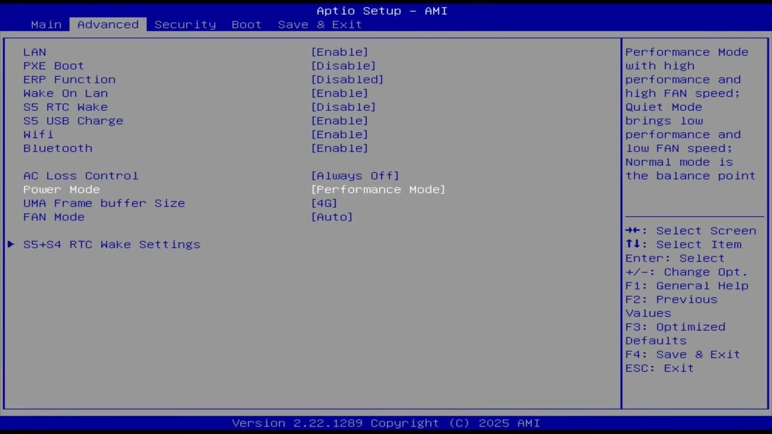The image size is (772, 434).
Task: Select the Wake On Lan label
Action: 66,93
